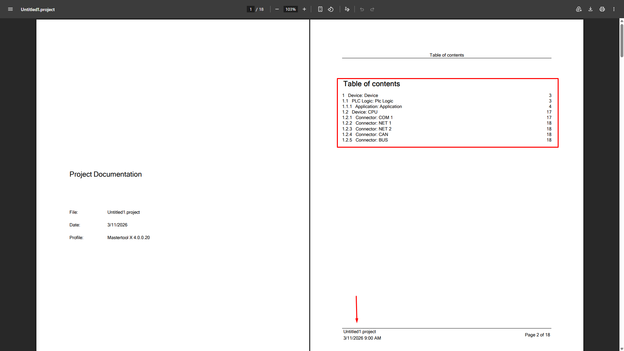Print the document
This screenshot has width=624, height=351.
point(602,9)
